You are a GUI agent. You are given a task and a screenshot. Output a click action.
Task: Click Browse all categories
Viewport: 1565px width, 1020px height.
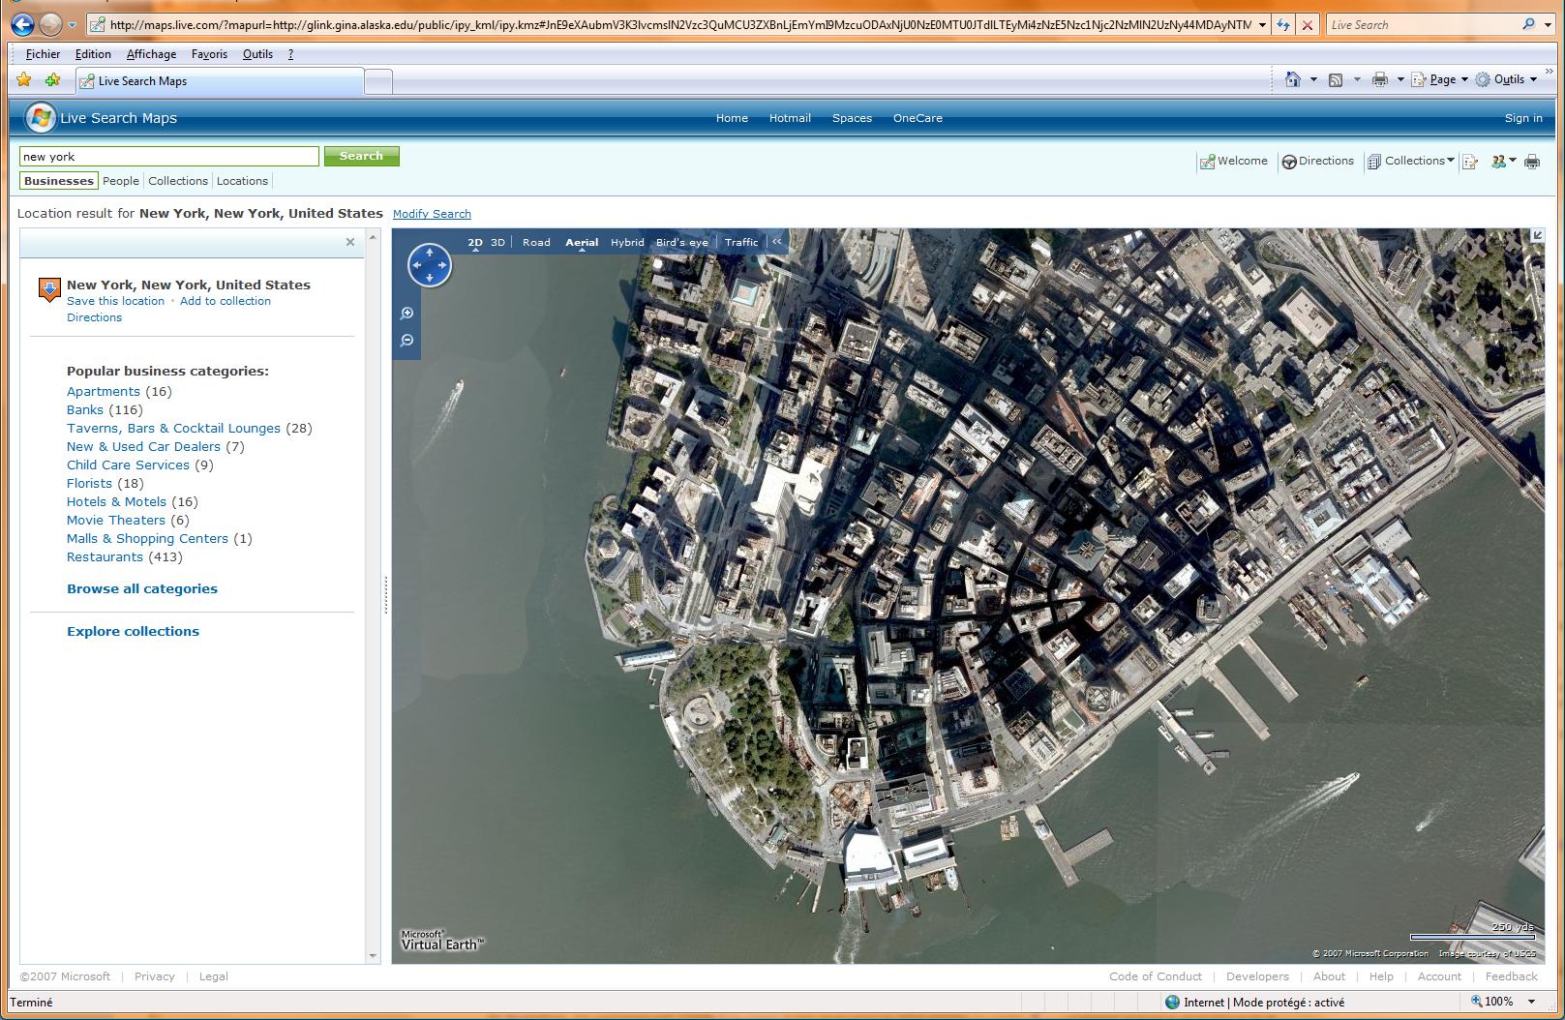(x=142, y=588)
